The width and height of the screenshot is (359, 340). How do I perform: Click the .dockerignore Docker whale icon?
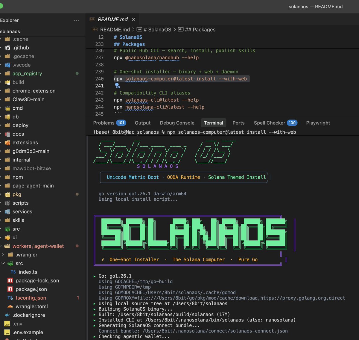(x=7, y=315)
